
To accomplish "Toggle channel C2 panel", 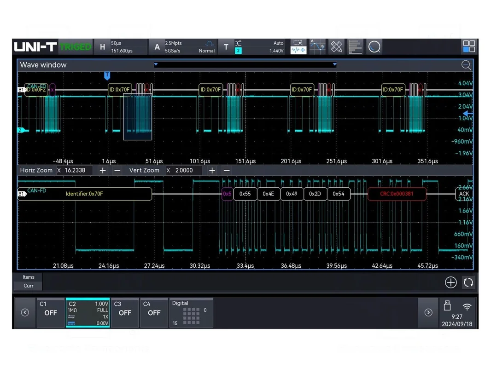I will coord(88,313).
